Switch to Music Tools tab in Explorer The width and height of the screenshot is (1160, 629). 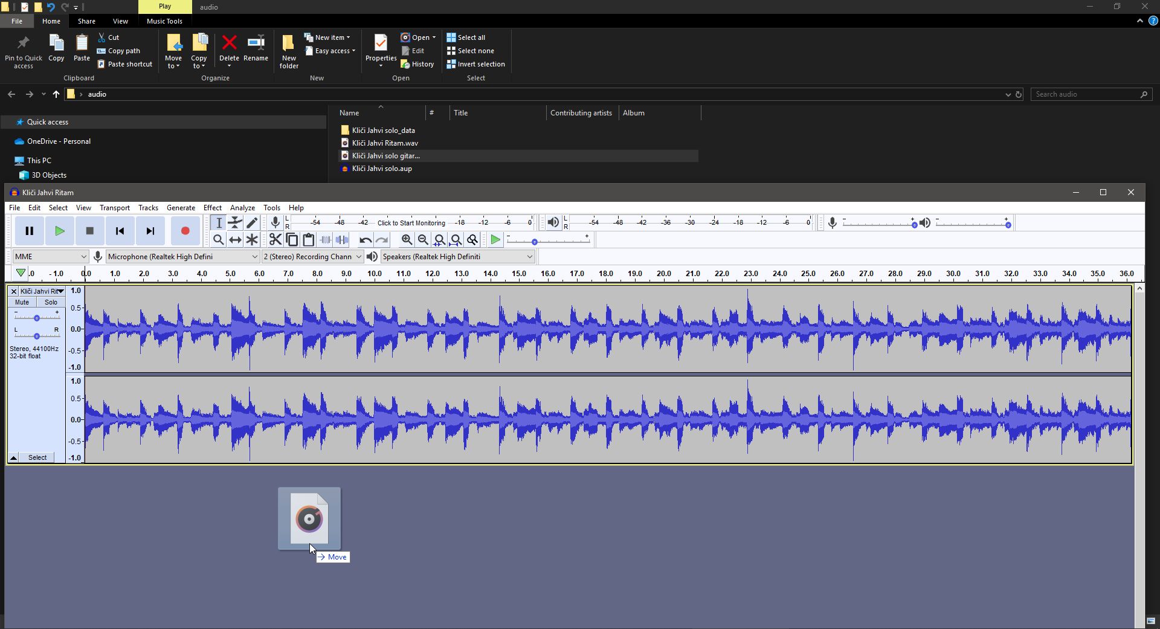[x=164, y=21]
